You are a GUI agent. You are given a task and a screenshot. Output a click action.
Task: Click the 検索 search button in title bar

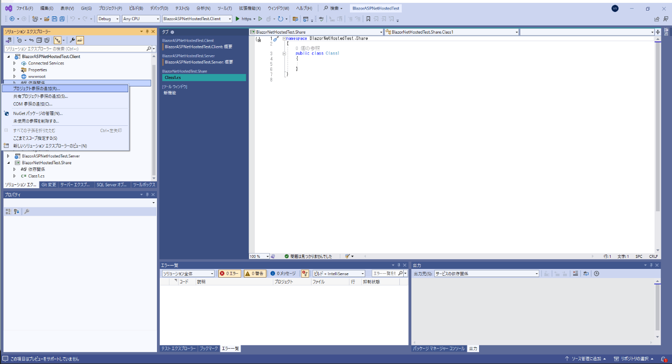[x=333, y=9]
